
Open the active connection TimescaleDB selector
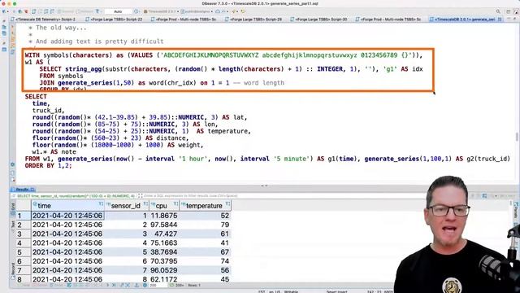click(161, 11)
